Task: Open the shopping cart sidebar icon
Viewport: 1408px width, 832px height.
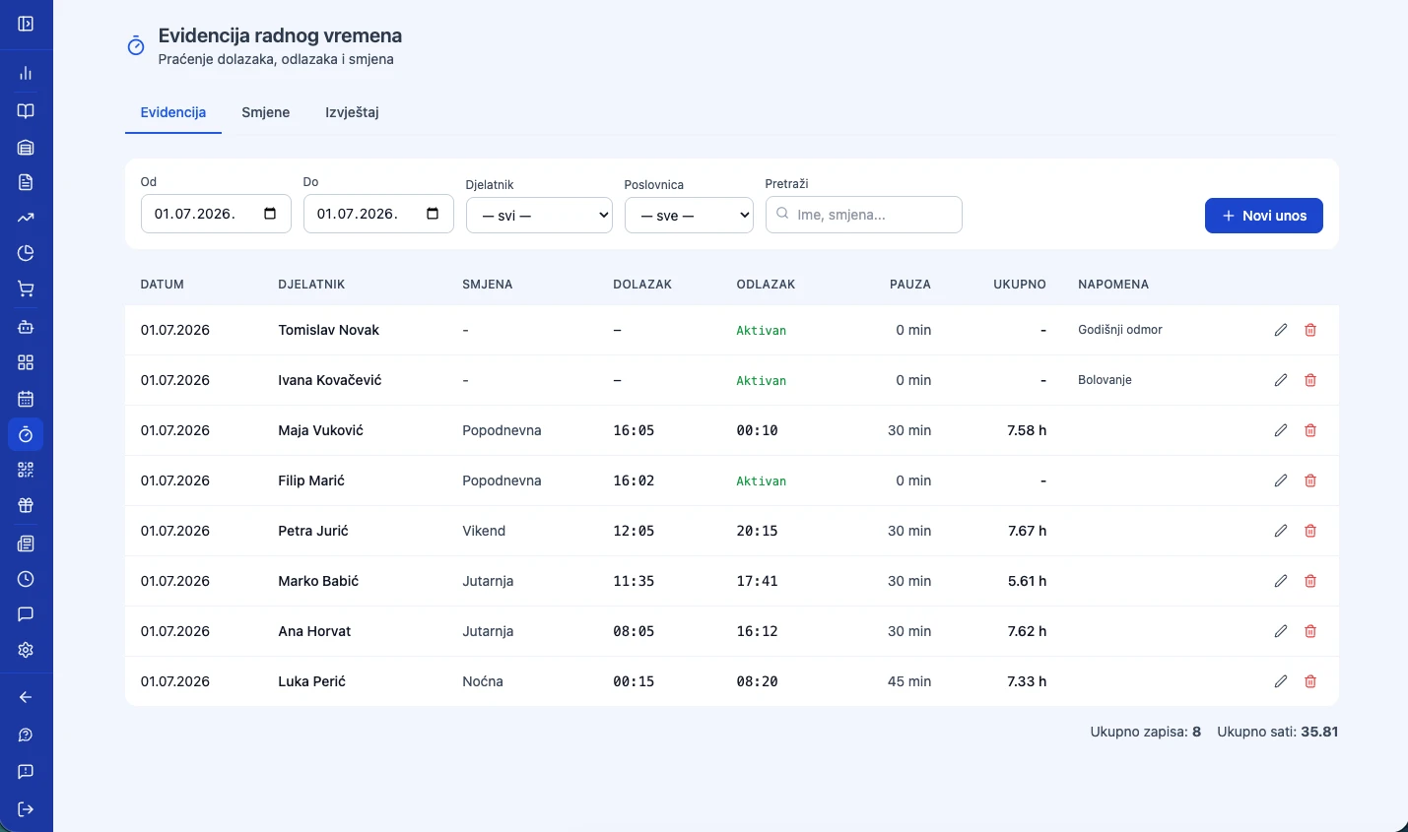Action: (x=26, y=289)
